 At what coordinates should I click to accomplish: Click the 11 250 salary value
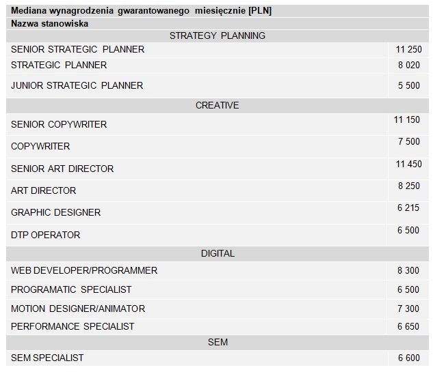408,49
